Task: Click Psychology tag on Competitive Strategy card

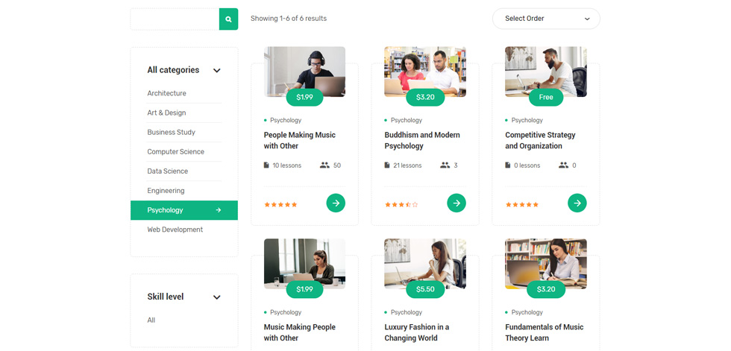Action: pyautogui.click(x=527, y=120)
